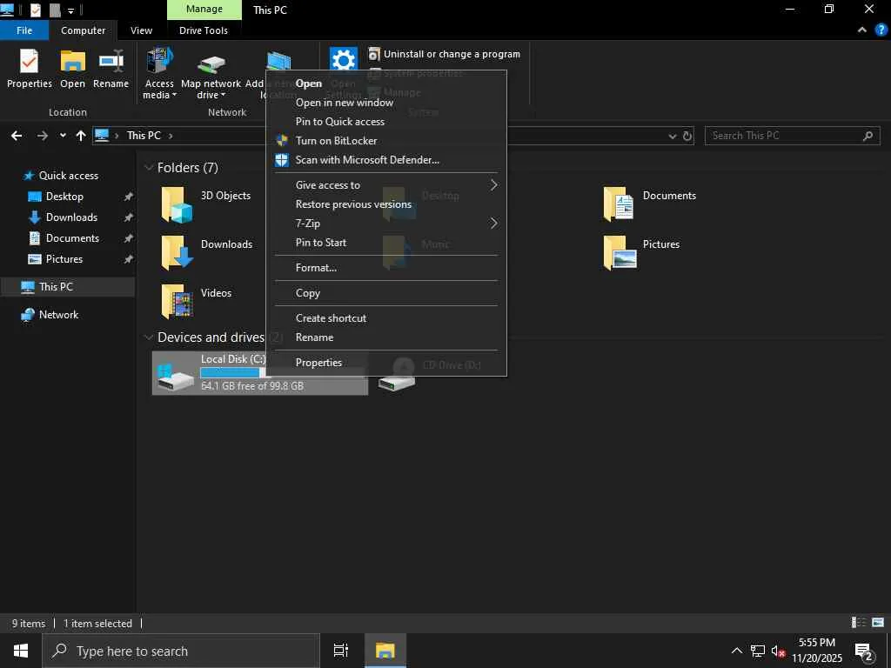Switch to the View ribbon tab
This screenshot has width=891, height=668.
(x=141, y=30)
